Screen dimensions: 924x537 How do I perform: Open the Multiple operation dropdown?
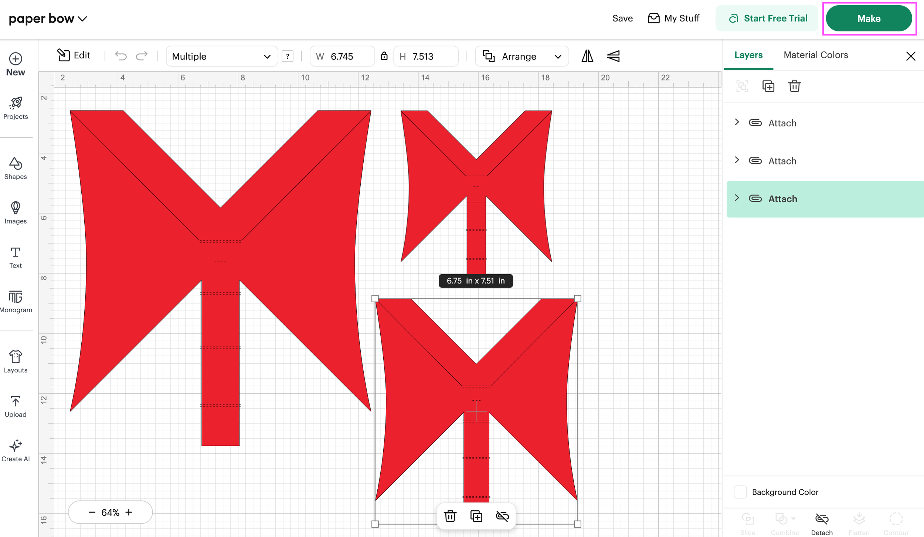click(221, 57)
